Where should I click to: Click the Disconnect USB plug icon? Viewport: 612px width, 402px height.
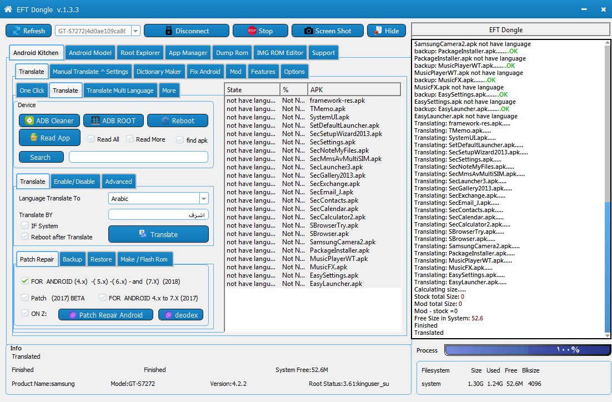coord(169,31)
